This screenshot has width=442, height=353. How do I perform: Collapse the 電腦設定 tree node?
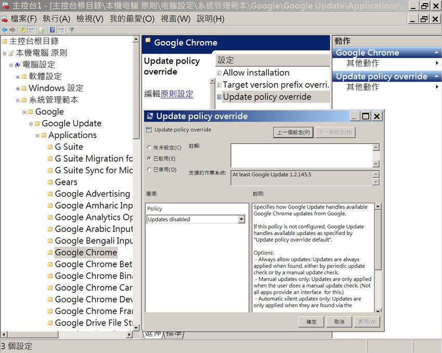click(11, 65)
